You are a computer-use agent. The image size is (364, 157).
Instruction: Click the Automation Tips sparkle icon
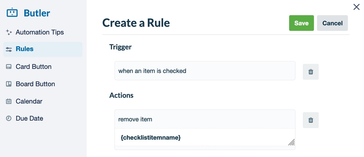pyautogui.click(x=9, y=32)
